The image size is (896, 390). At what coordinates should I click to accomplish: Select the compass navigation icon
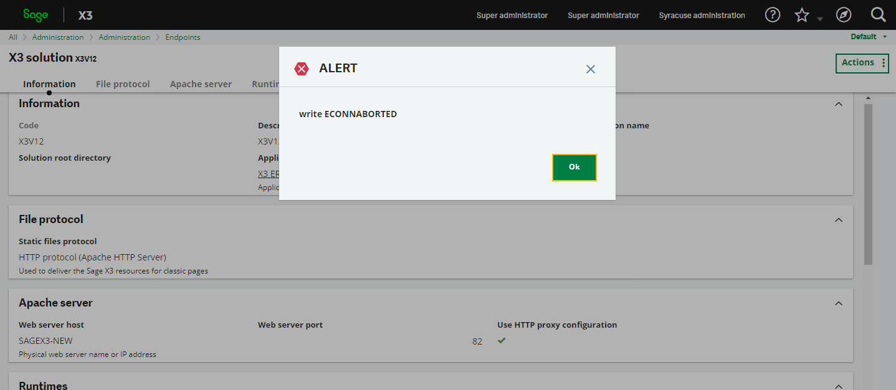[x=844, y=14]
